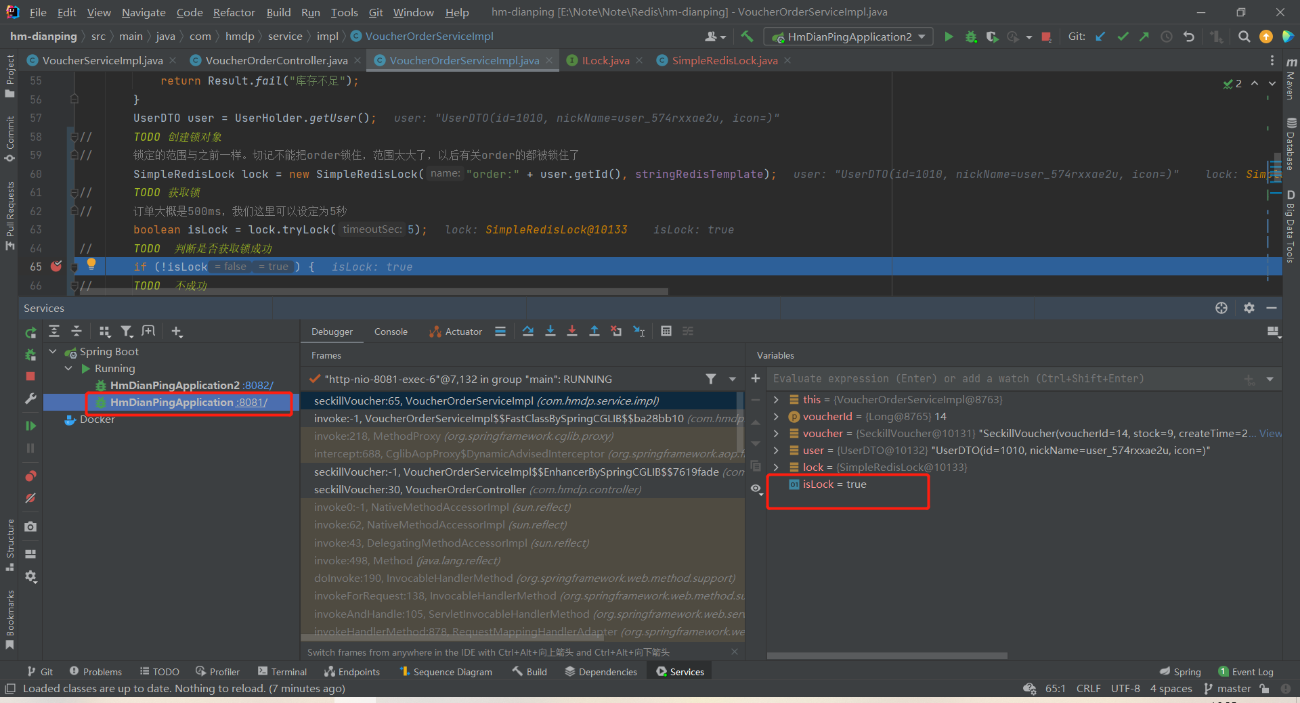This screenshot has width=1300, height=703.
Task: Click the :8082/ link of HmDianPingApplication2
Action: coord(258,385)
